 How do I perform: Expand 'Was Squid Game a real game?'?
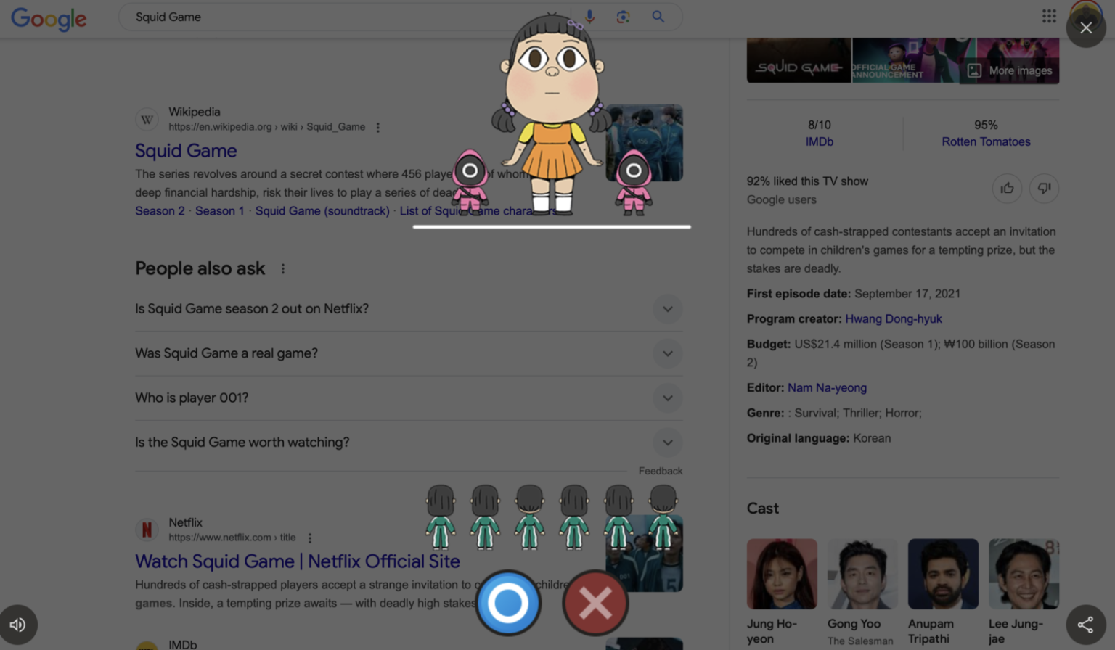tap(408, 353)
